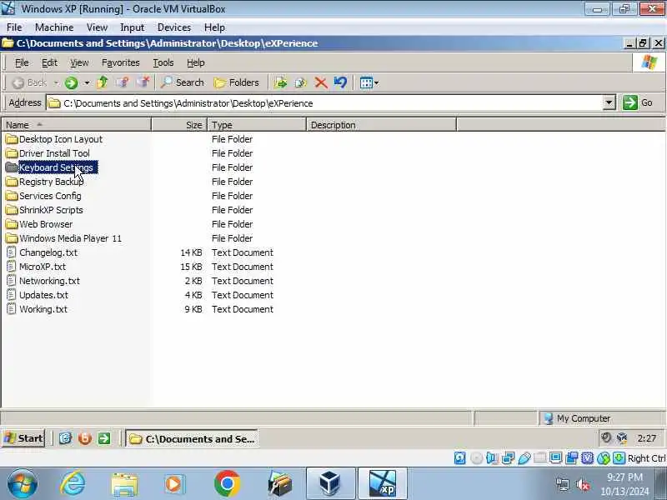Expand the address bar dropdown

609,102
